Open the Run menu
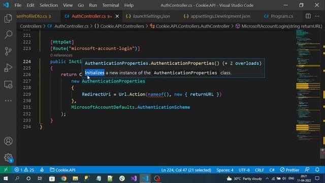325x183 pixels. (93, 5)
